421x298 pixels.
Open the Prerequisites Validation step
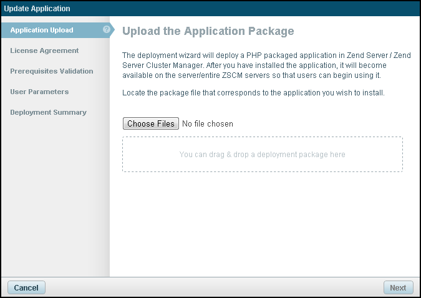point(52,71)
